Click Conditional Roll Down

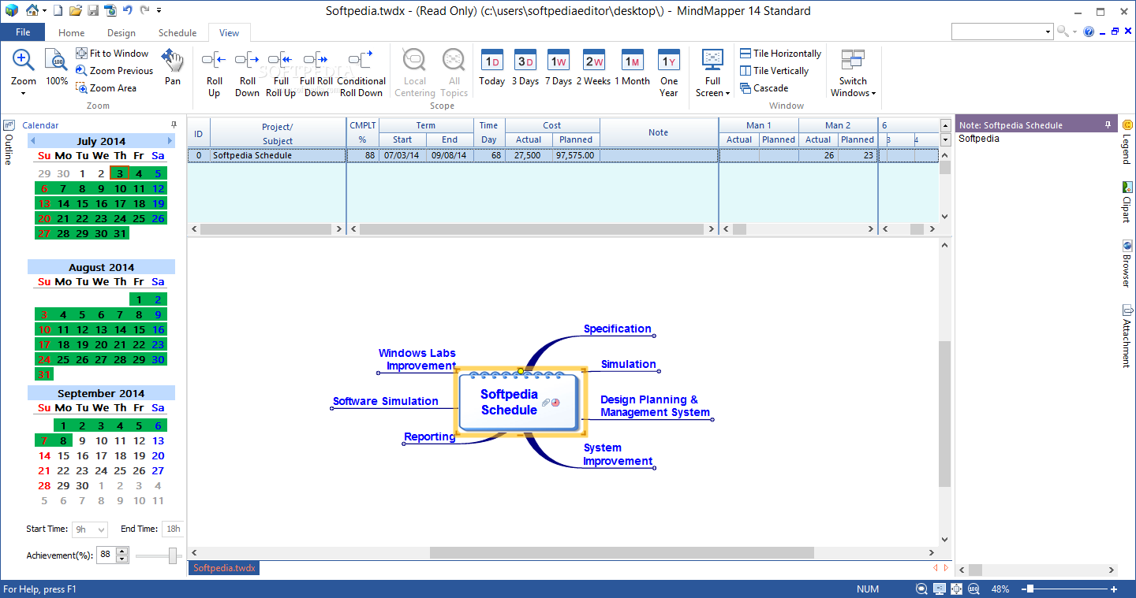coord(361,73)
